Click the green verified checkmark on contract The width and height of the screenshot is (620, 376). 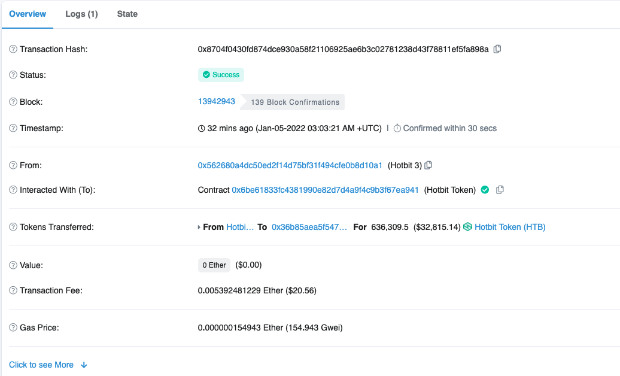click(x=485, y=190)
